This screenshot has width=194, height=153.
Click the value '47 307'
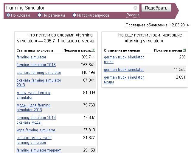(x=89, y=117)
